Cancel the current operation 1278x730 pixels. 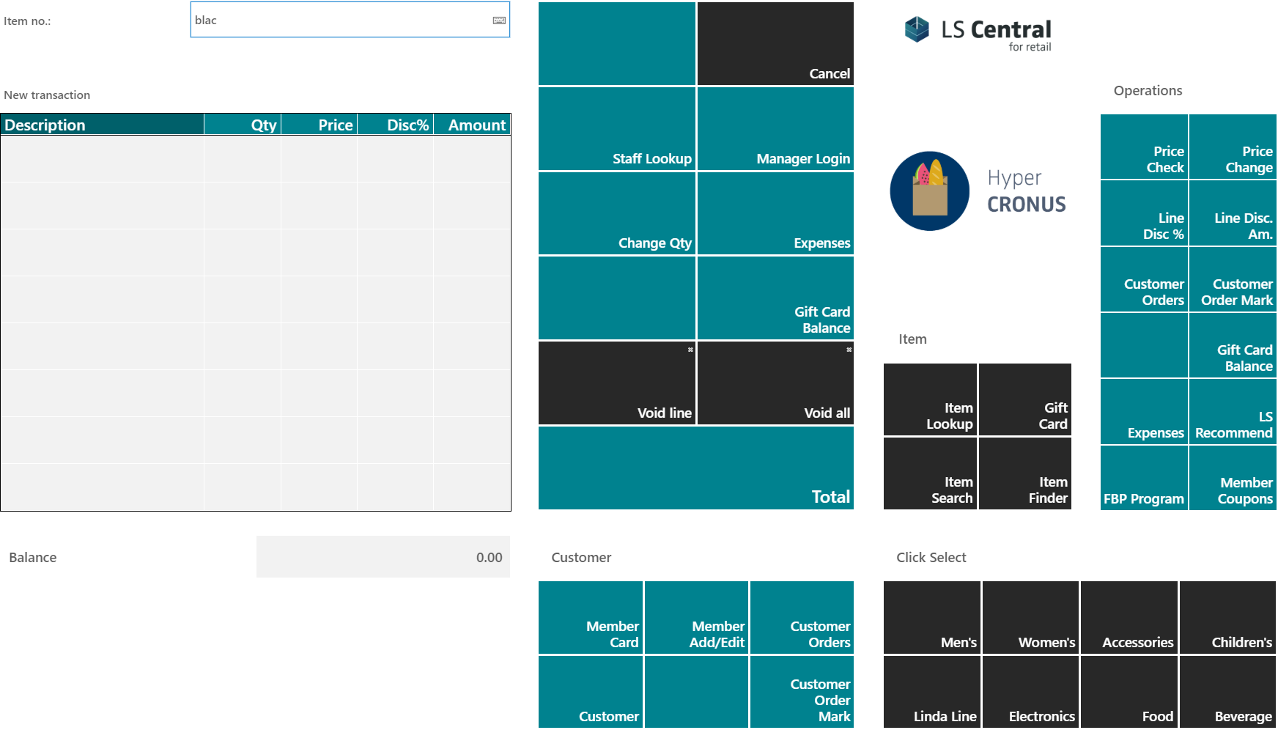pos(775,44)
